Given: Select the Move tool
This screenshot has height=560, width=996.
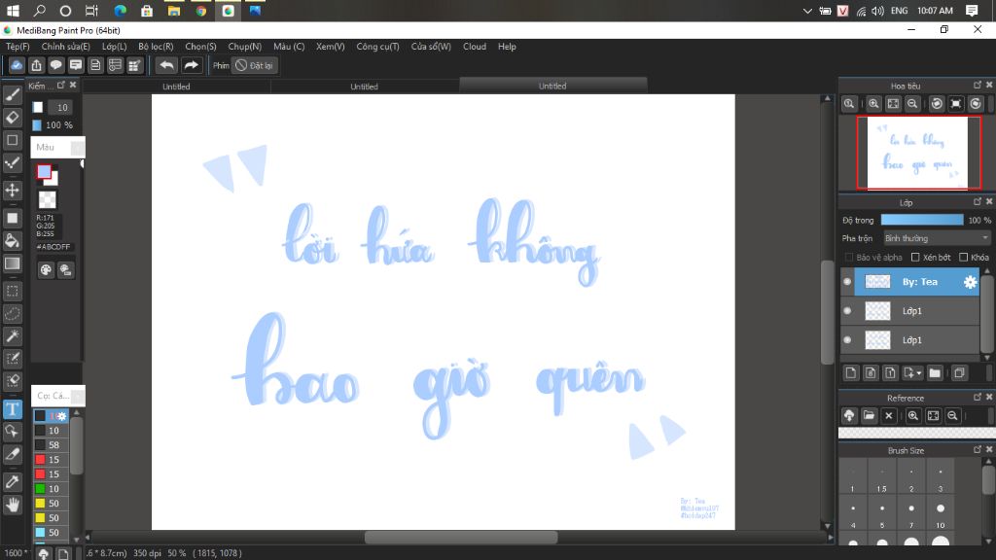Looking at the screenshot, I should pos(12,190).
